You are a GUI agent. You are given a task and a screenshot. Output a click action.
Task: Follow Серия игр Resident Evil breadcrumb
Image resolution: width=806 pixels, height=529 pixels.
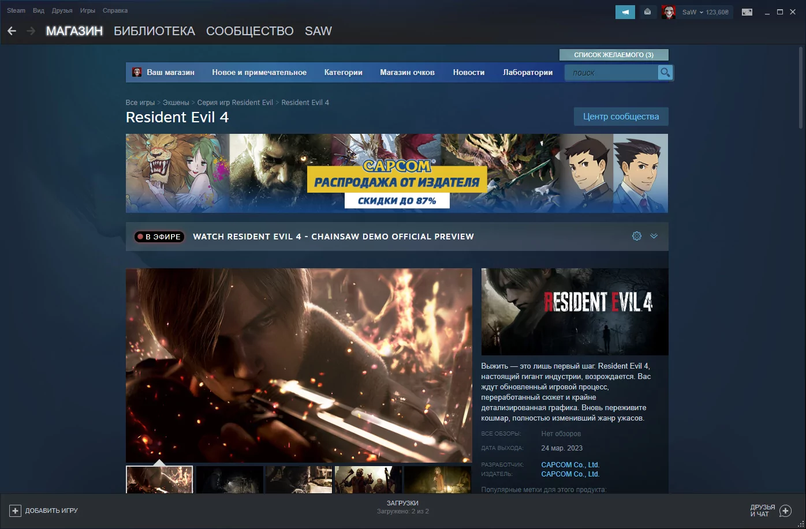(235, 103)
